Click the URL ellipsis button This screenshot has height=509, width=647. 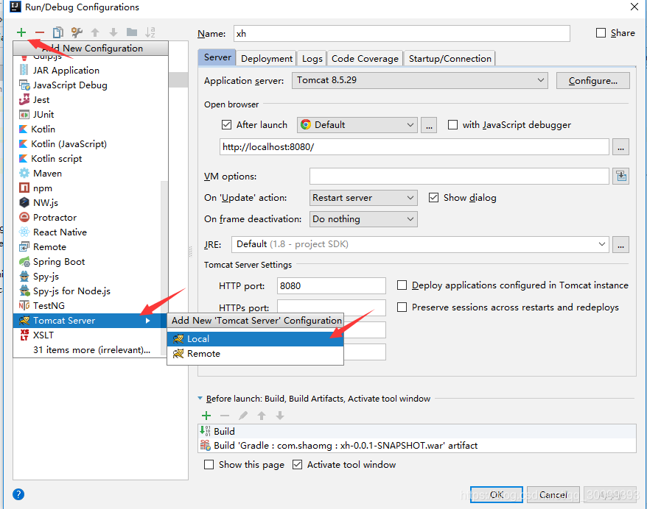(620, 147)
